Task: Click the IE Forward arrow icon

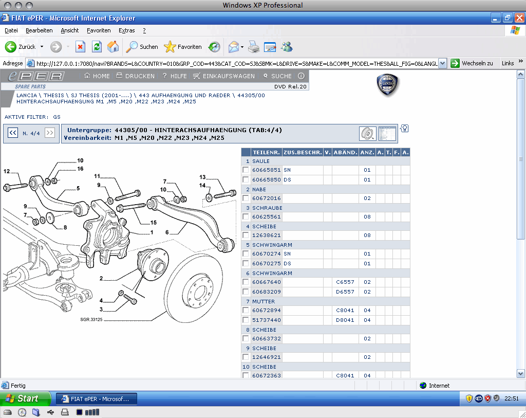Action: pos(56,47)
